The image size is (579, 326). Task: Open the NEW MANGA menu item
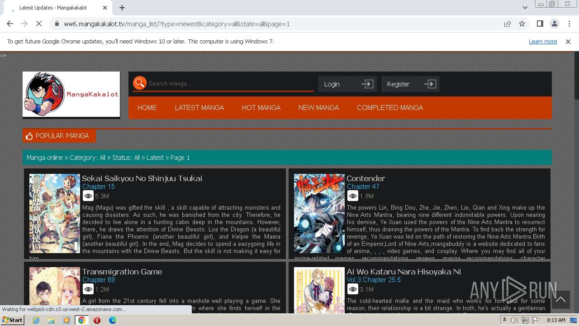[x=318, y=108]
